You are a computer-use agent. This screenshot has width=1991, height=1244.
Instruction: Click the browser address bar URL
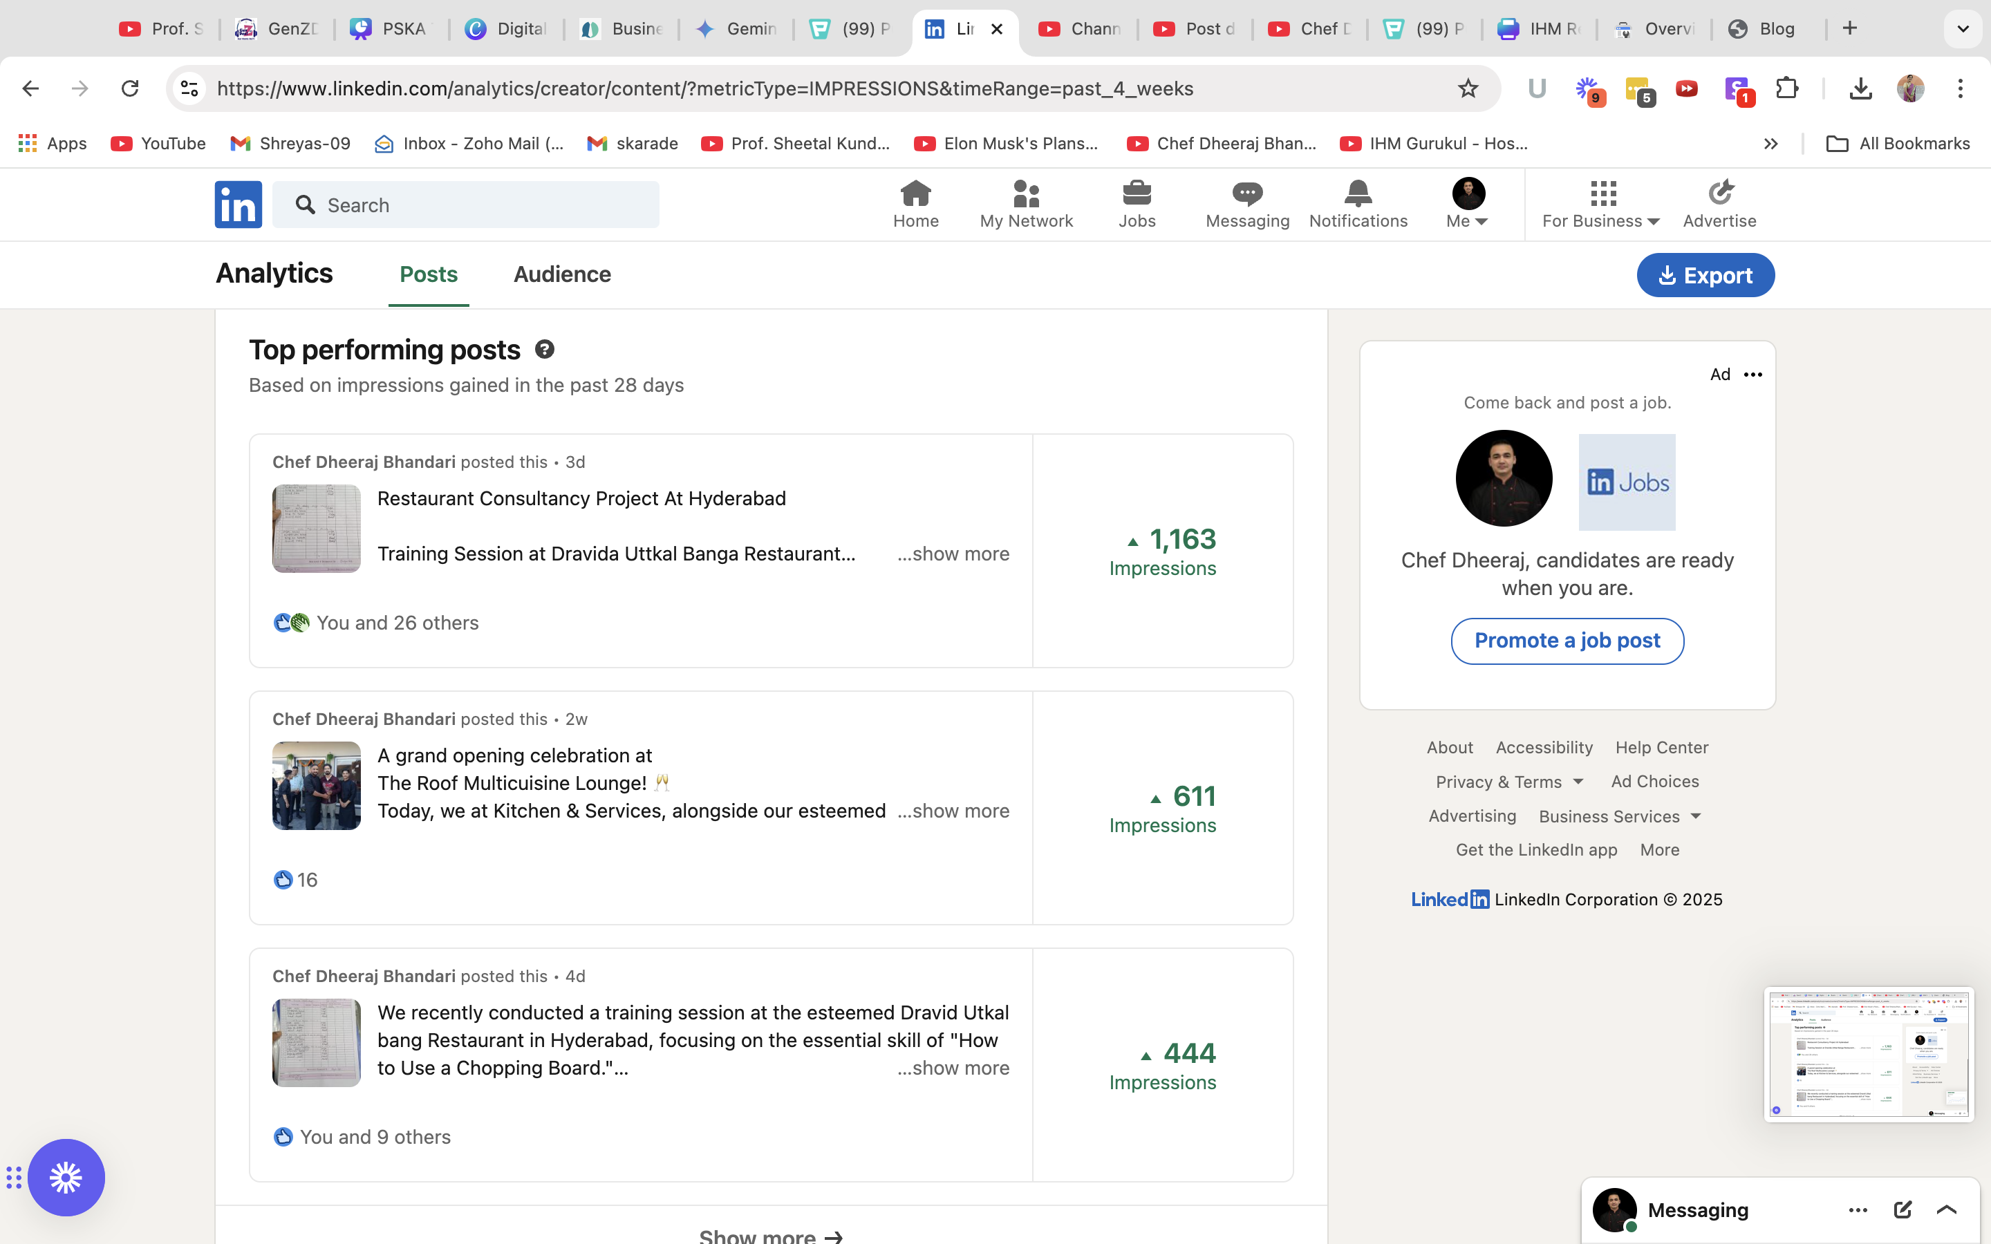coord(705,88)
